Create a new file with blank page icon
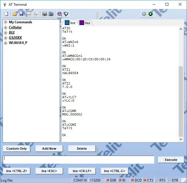Viewport: 187px width, 183px height. 7,14
